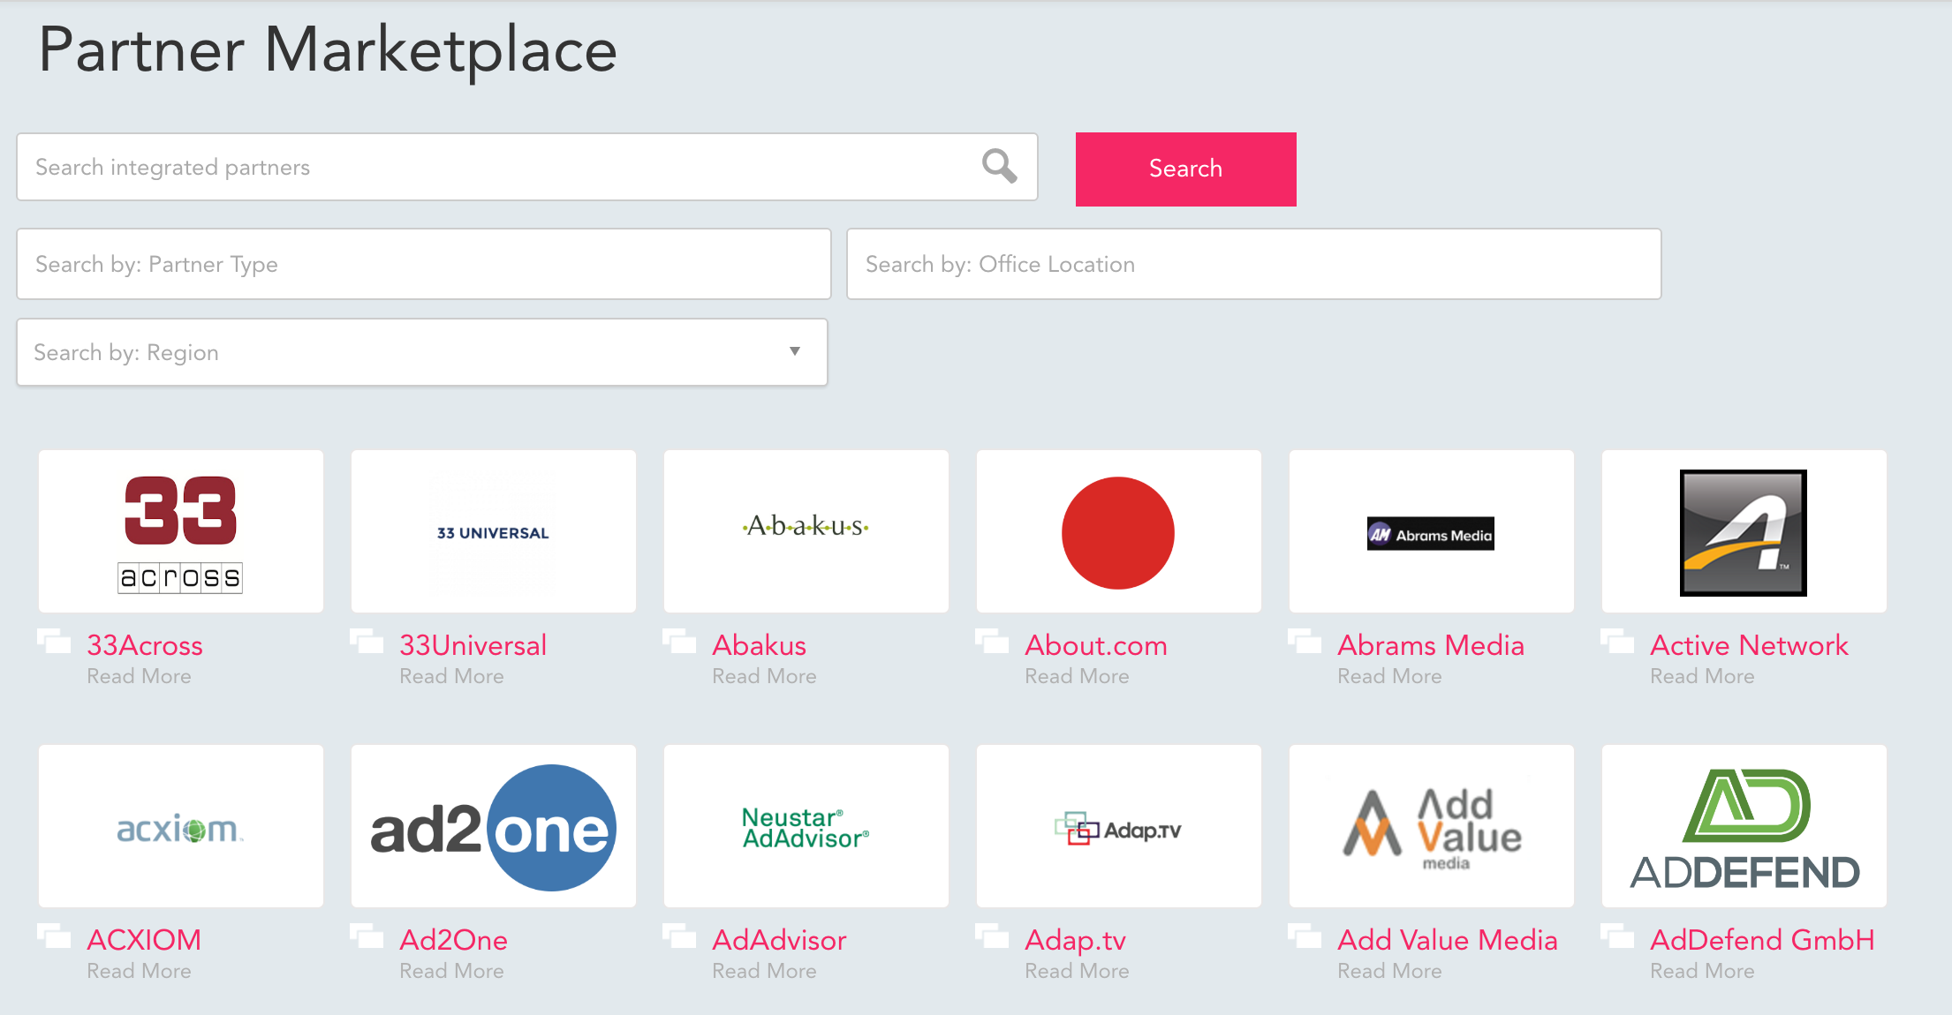This screenshot has width=1952, height=1015.
Task: Expand the Search by Region dropdown
Action: 794,351
